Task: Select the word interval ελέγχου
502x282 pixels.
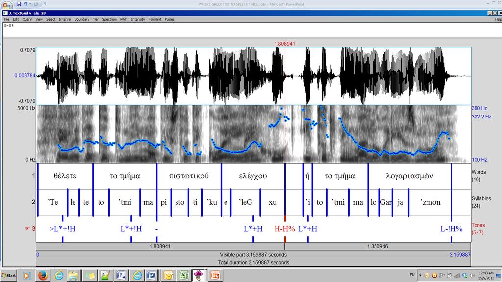Action: pyautogui.click(x=253, y=176)
